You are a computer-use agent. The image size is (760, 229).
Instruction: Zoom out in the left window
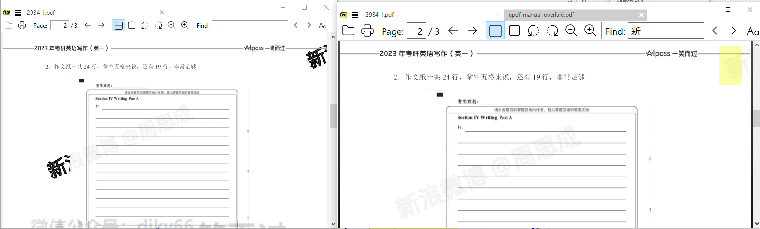[172, 25]
